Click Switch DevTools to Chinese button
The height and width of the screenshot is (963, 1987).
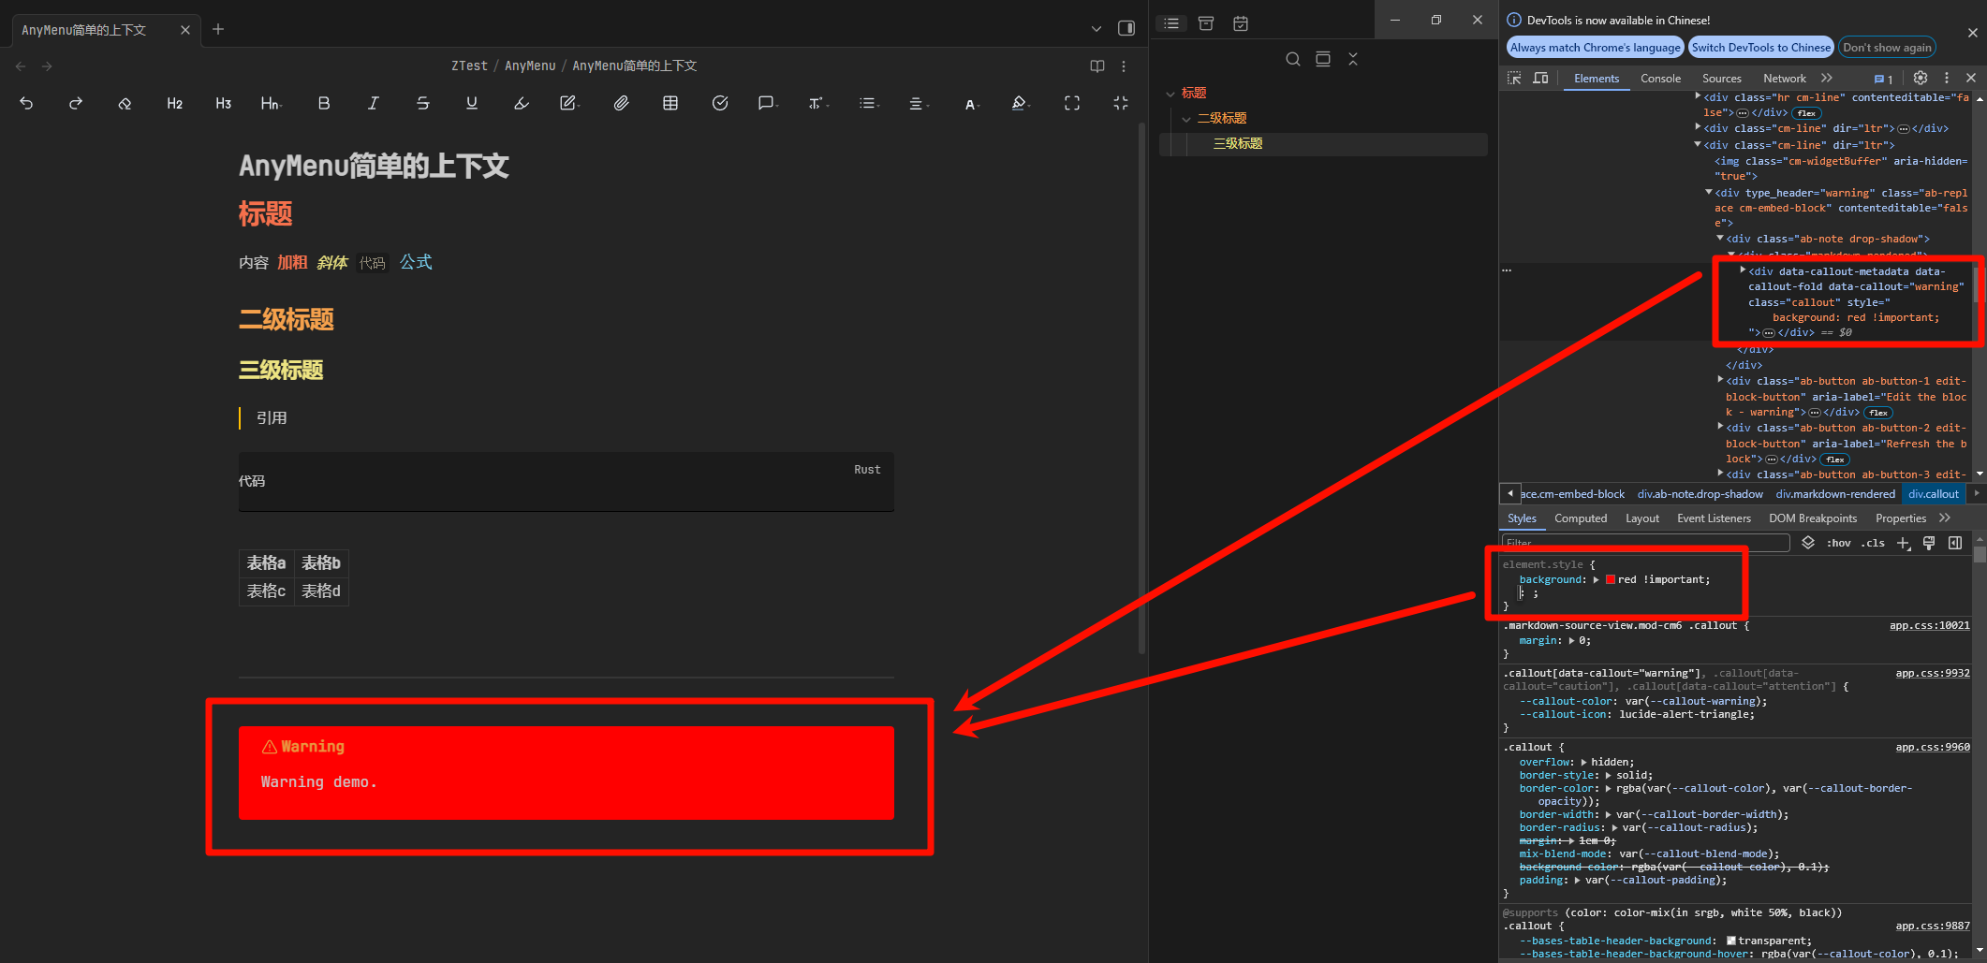tap(1760, 48)
